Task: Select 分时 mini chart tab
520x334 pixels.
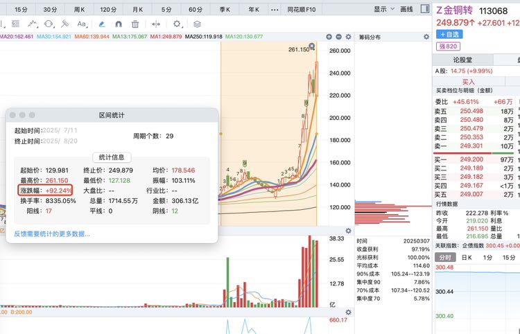Action: [445, 258]
